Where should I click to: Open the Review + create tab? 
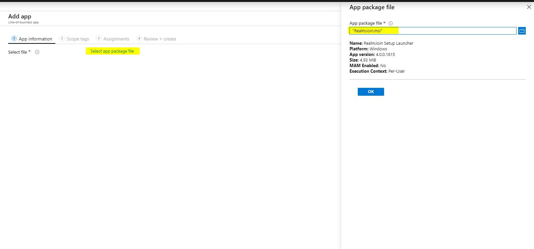tap(156, 39)
